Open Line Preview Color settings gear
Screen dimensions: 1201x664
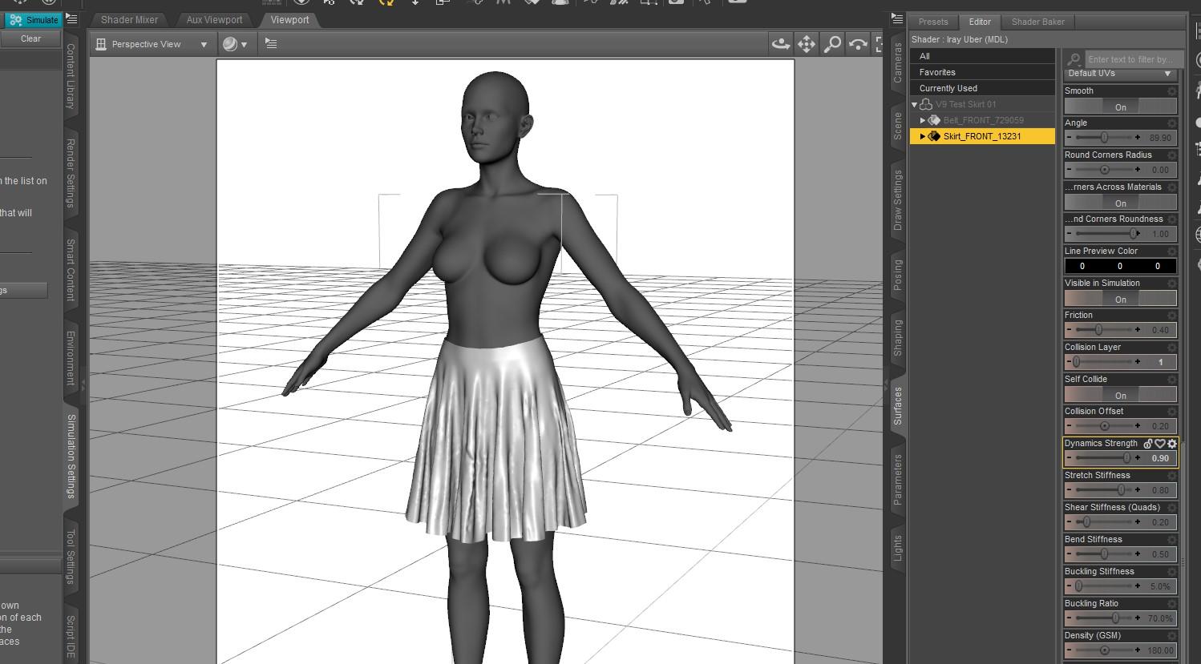coord(1172,252)
